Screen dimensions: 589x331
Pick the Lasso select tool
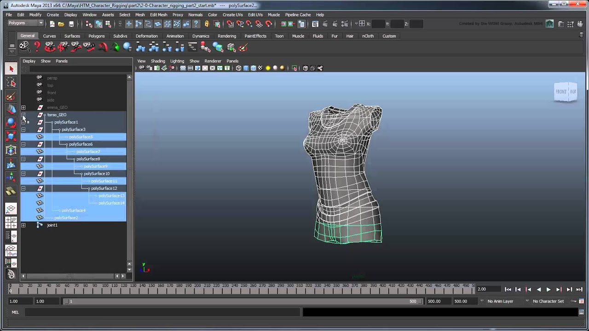pos(11,83)
